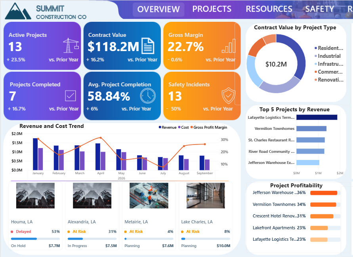Image resolution: width=353 pixels, height=257 pixels.
Task: Click the red Delayed status dot for Houma
Action: [x=12, y=232]
